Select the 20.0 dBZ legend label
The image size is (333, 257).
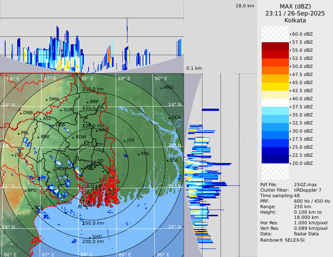click(302, 163)
